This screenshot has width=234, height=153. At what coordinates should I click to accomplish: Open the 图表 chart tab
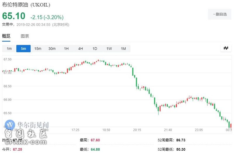tap(25, 36)
